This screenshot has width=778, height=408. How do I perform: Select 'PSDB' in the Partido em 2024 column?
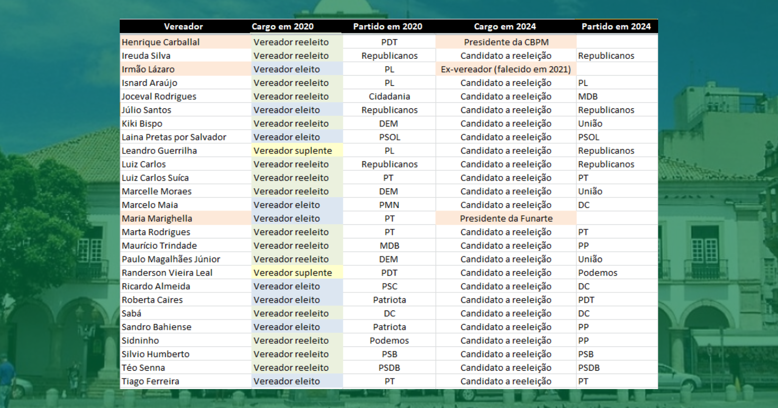(617, 368)
